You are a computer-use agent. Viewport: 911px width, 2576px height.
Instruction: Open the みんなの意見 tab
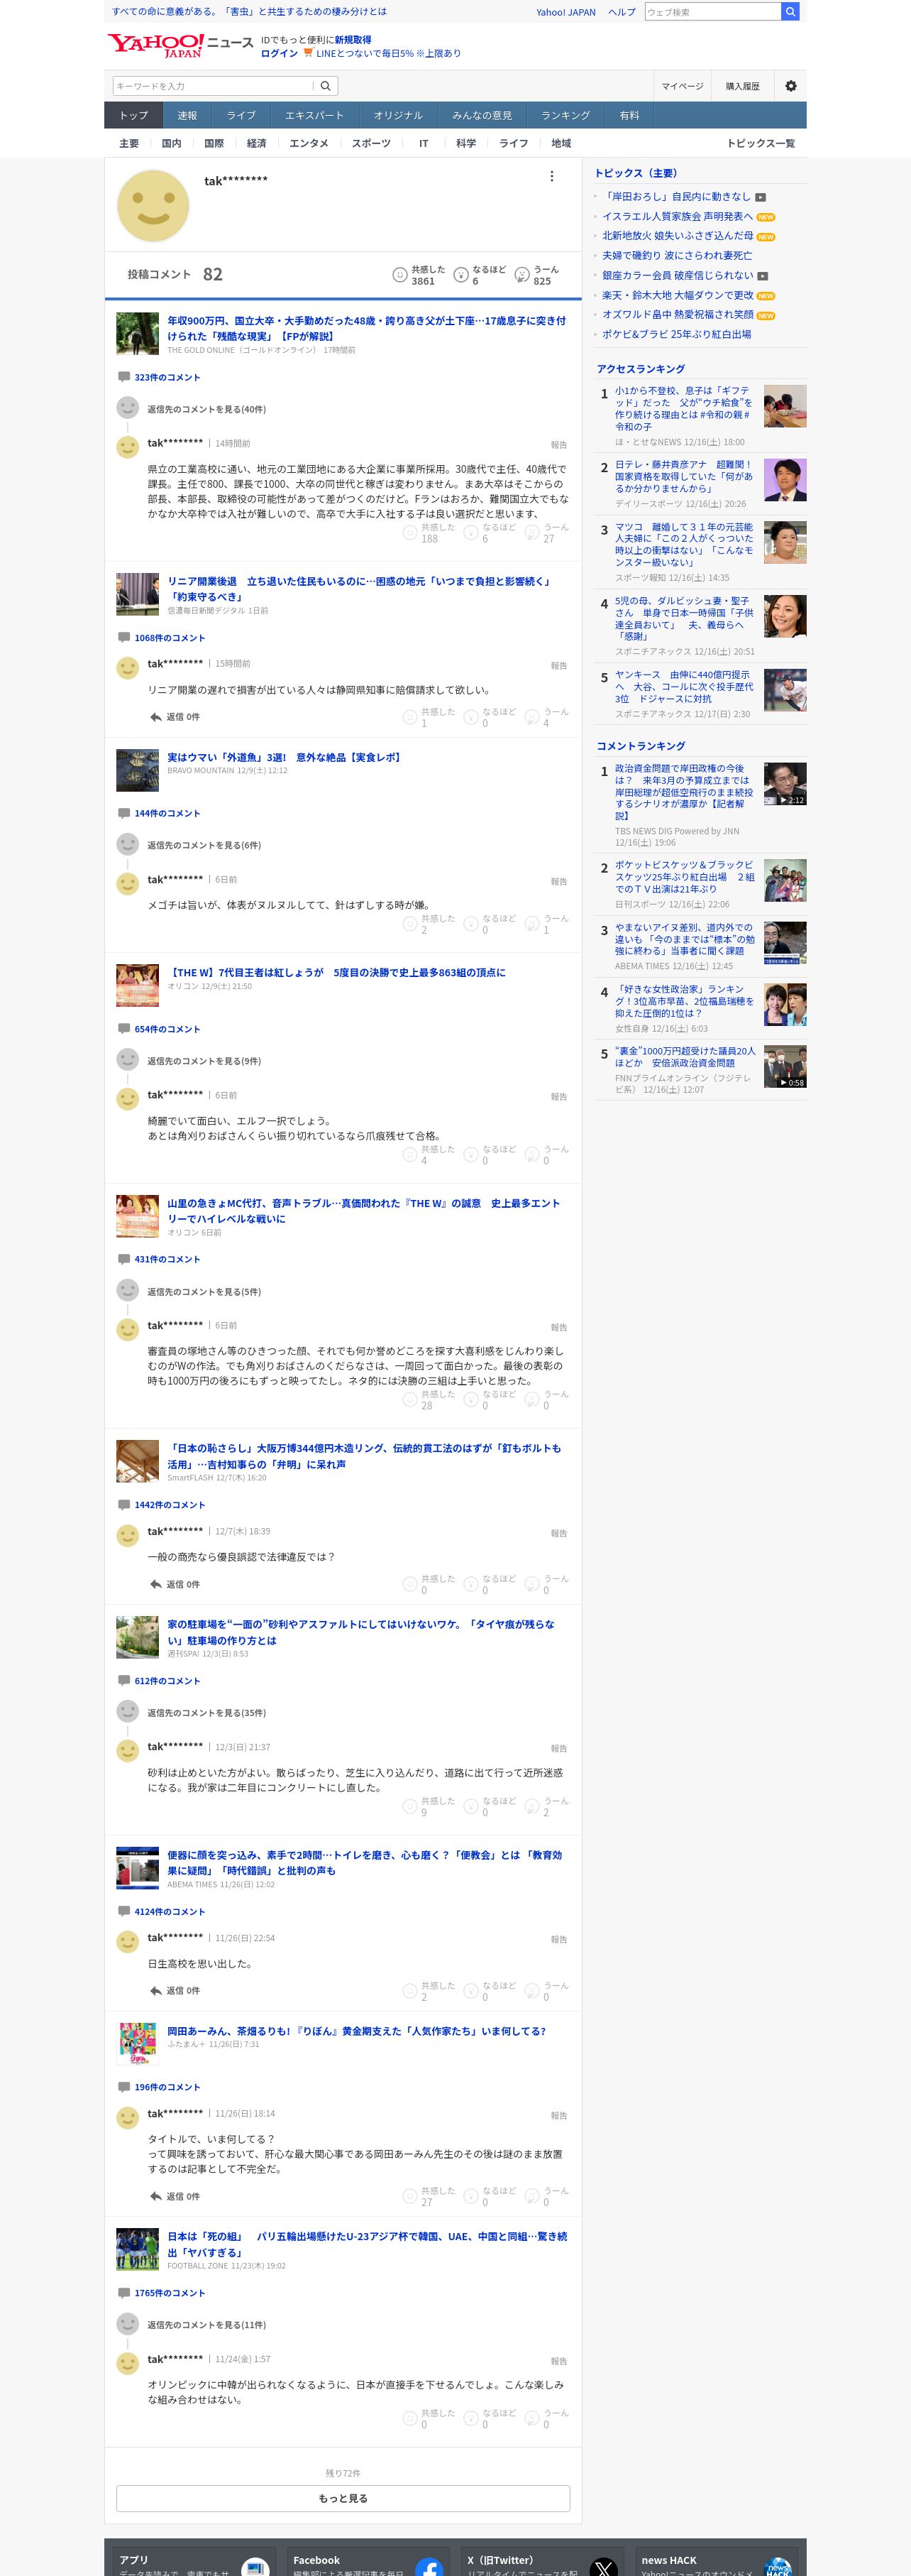point(482,115)
